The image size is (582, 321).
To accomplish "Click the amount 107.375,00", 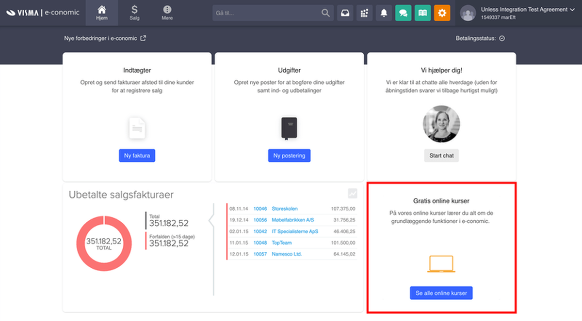I will (x=343, y=209).
